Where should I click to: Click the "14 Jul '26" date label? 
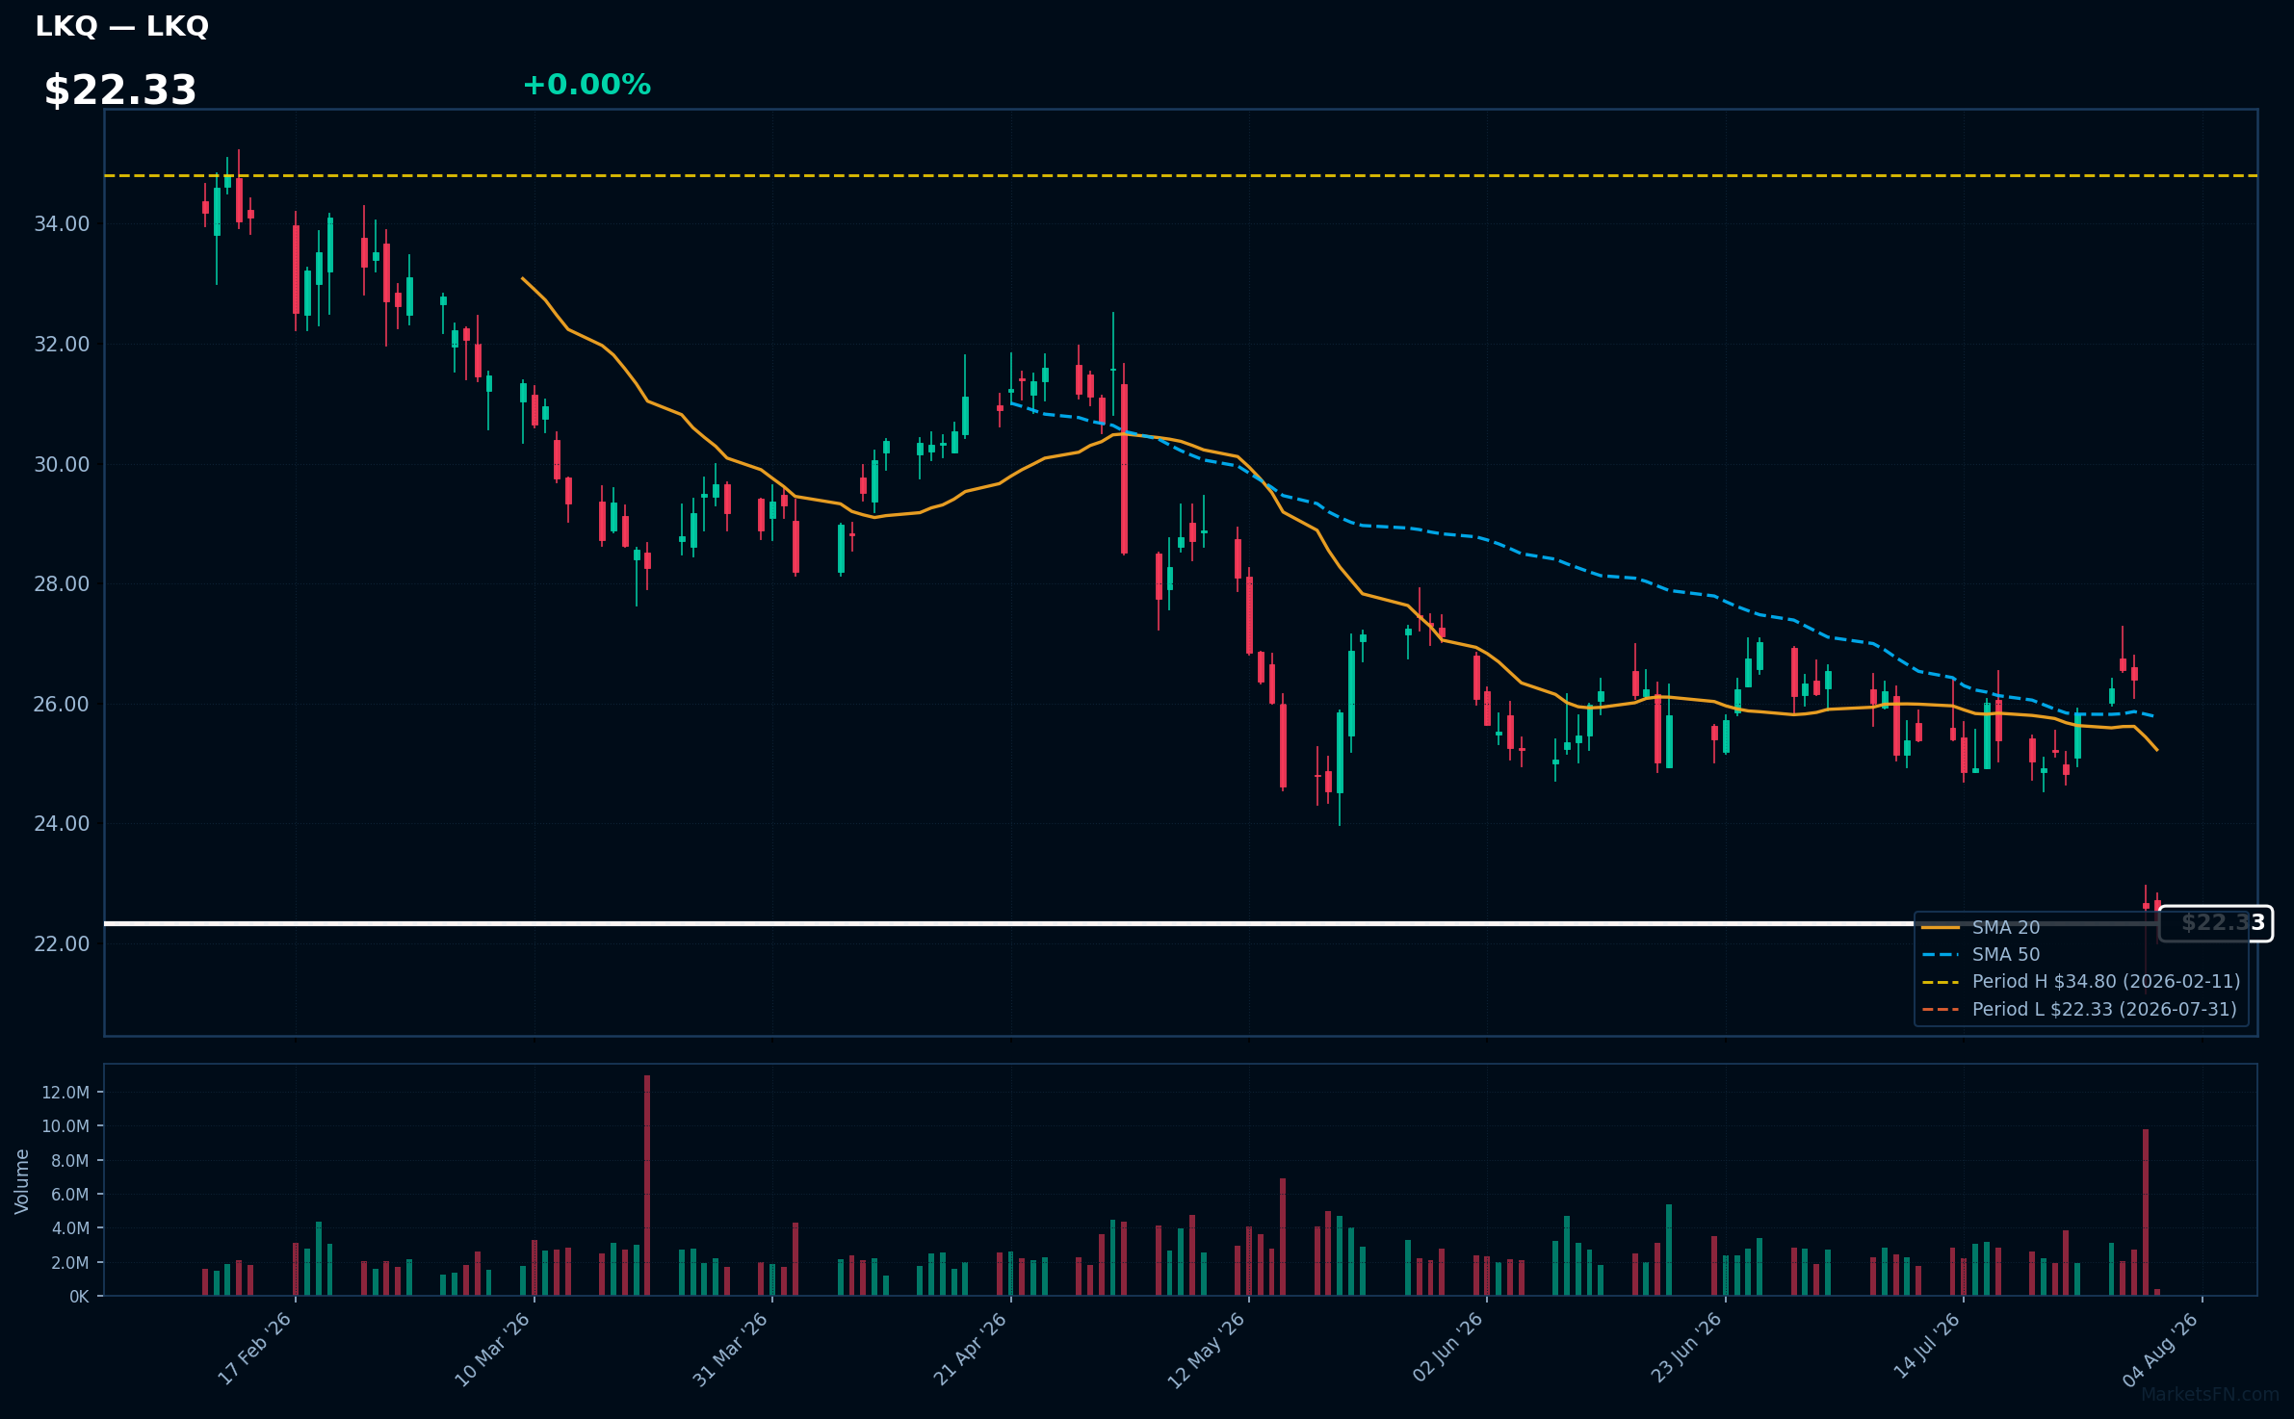pos(1927,1346)
